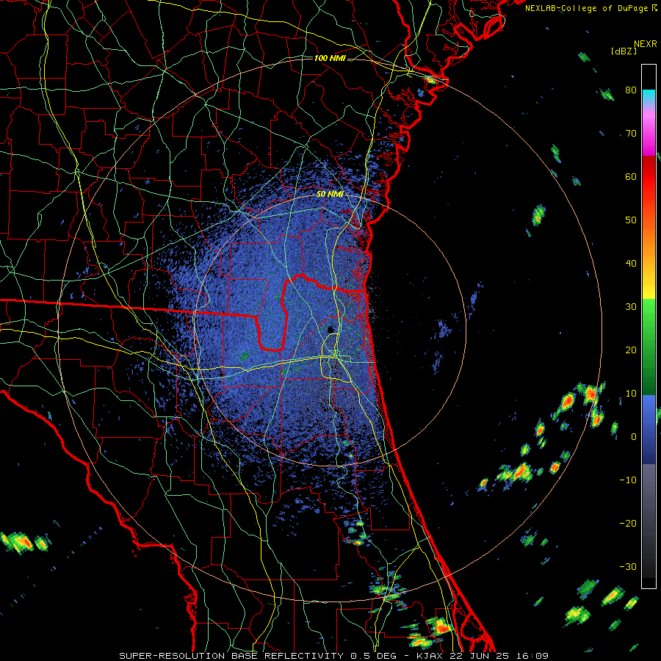This screenshot has height=661, width=661.
Task: Click the black radar site dot at the ring center
Action: coord(330,330)
